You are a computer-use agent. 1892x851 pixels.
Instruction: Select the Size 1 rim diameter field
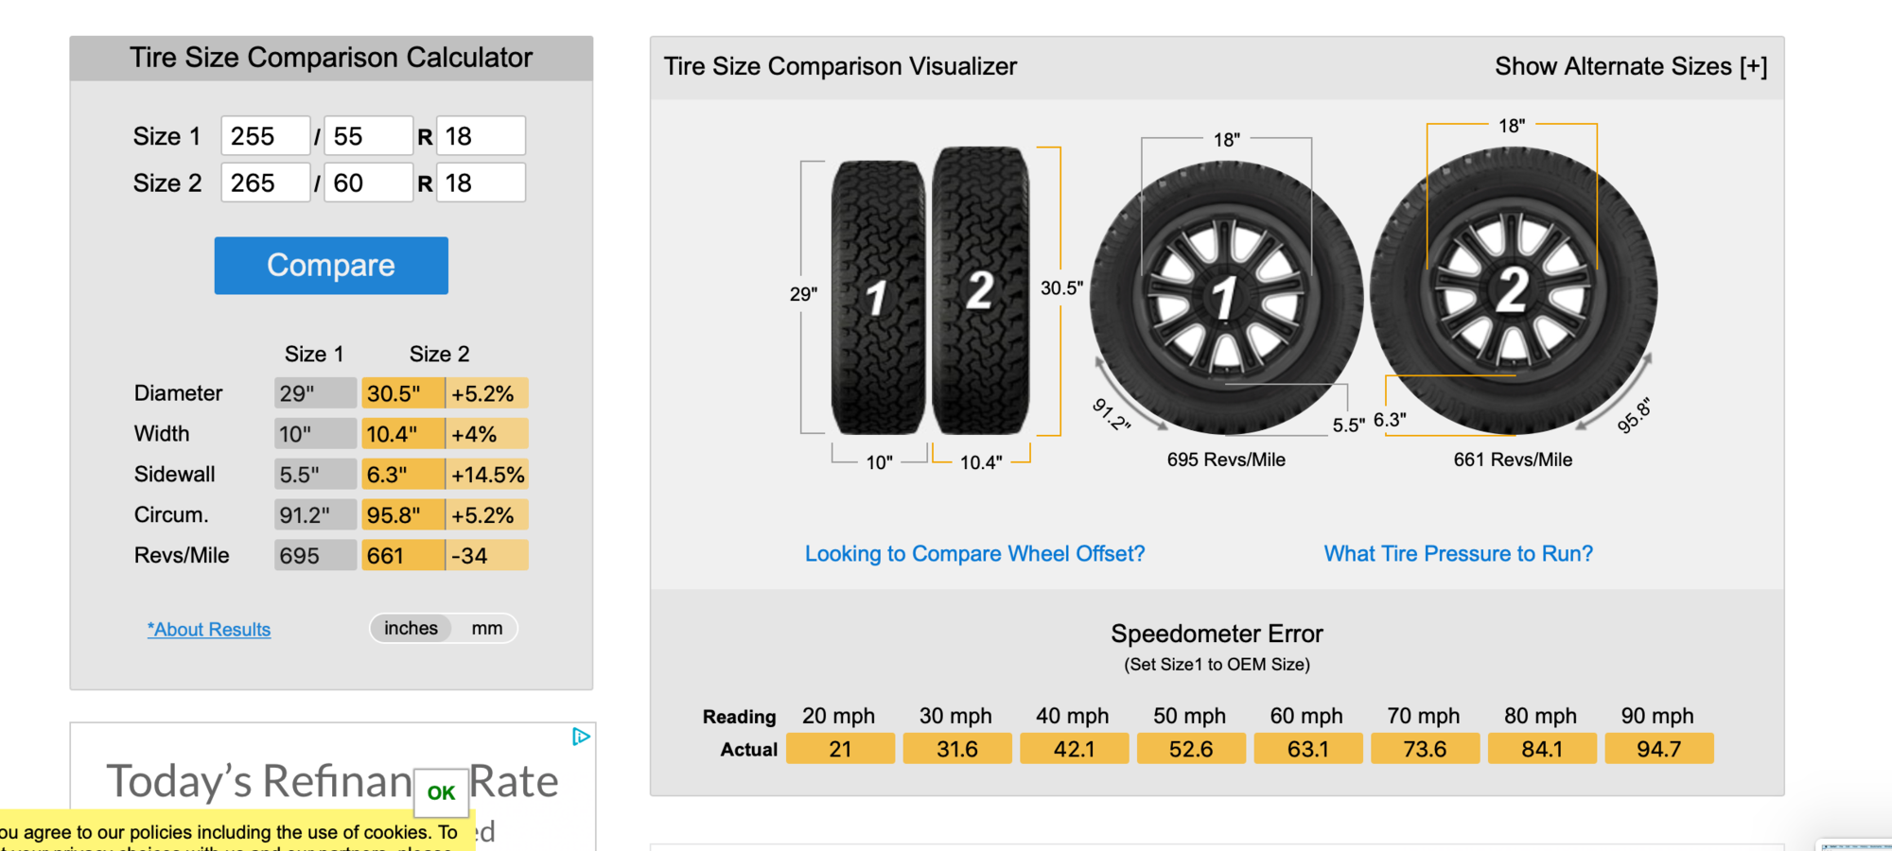click(x=481, y=135)
